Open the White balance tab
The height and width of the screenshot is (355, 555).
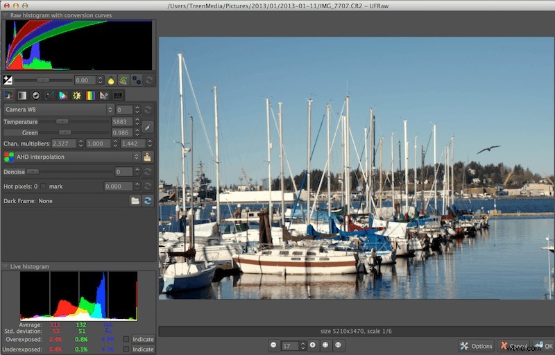pyautogui.click(x=9, y=95)
